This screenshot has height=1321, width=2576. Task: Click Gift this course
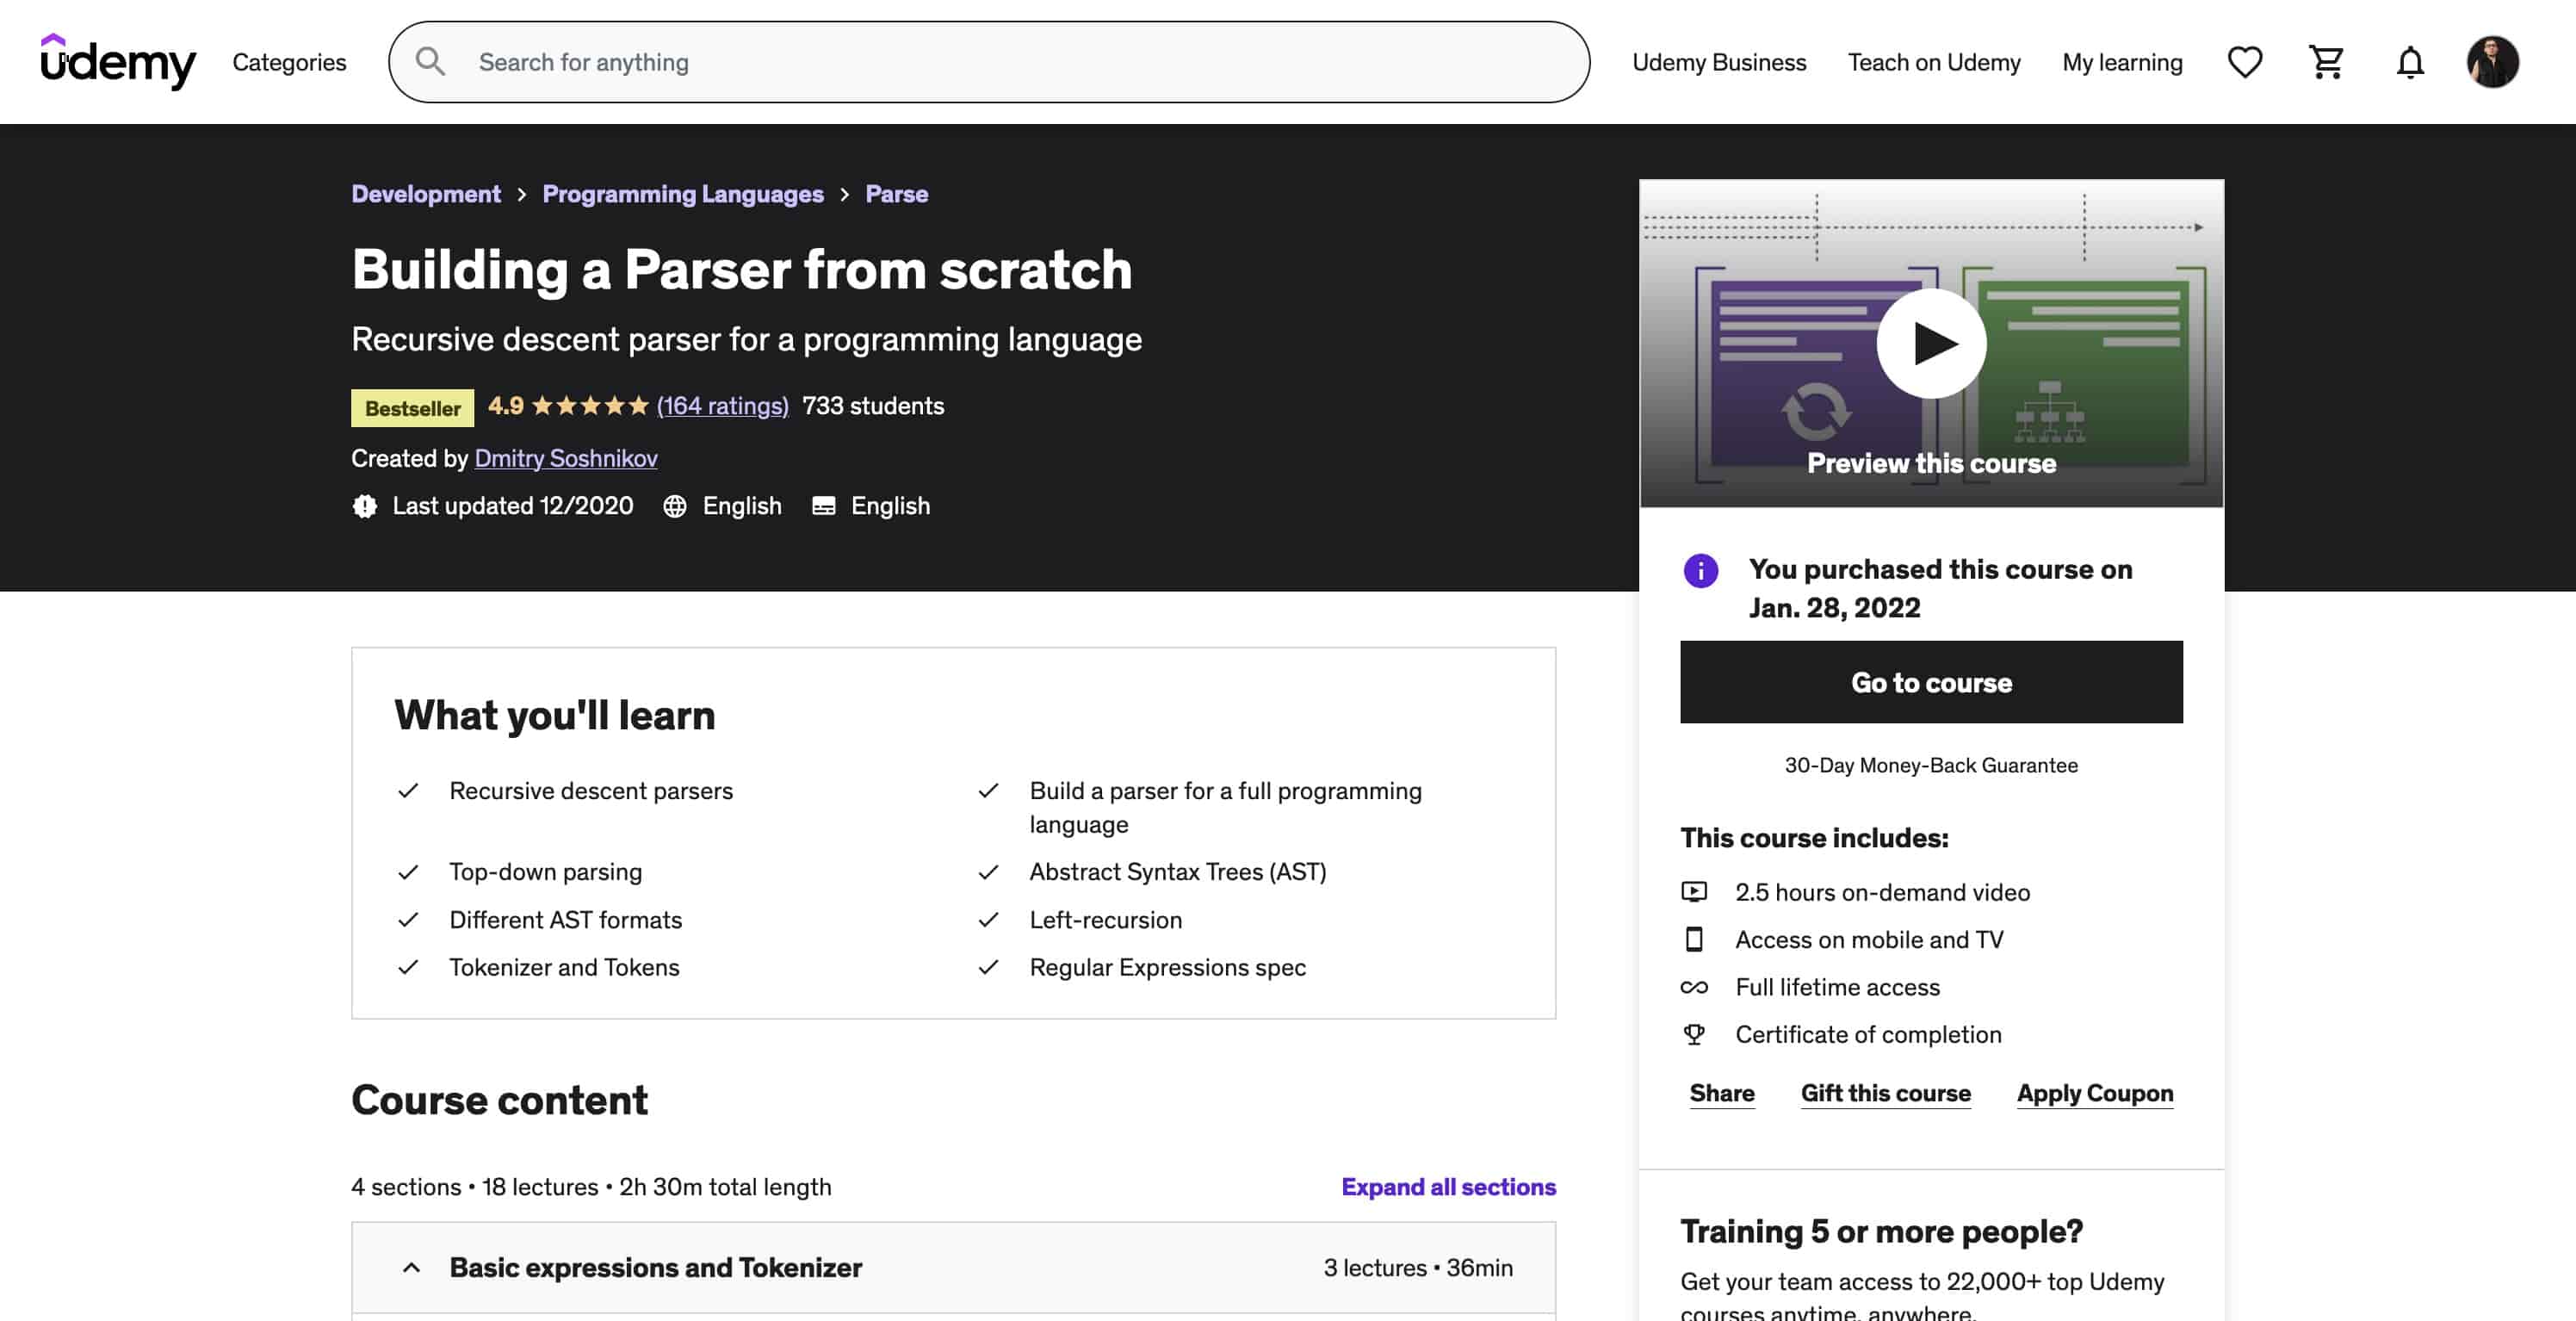click(1886, 1093)
